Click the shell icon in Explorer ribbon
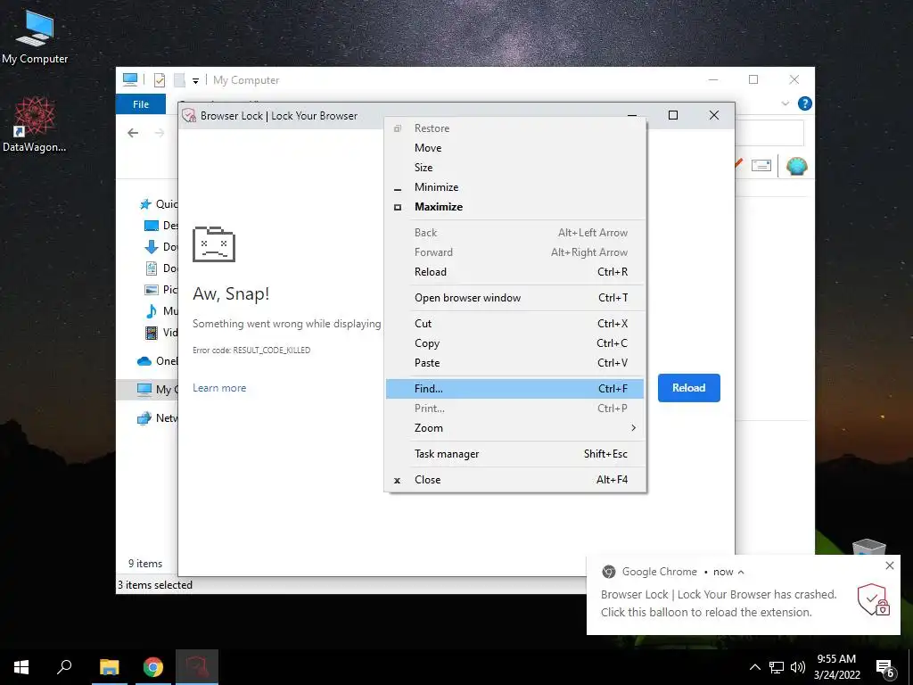Image resolution: width=913 pixels, height=685 pixels. 796,166
